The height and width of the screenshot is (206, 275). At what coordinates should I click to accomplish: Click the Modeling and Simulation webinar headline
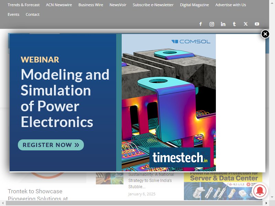pyautogui.click(x=65, y=98)
